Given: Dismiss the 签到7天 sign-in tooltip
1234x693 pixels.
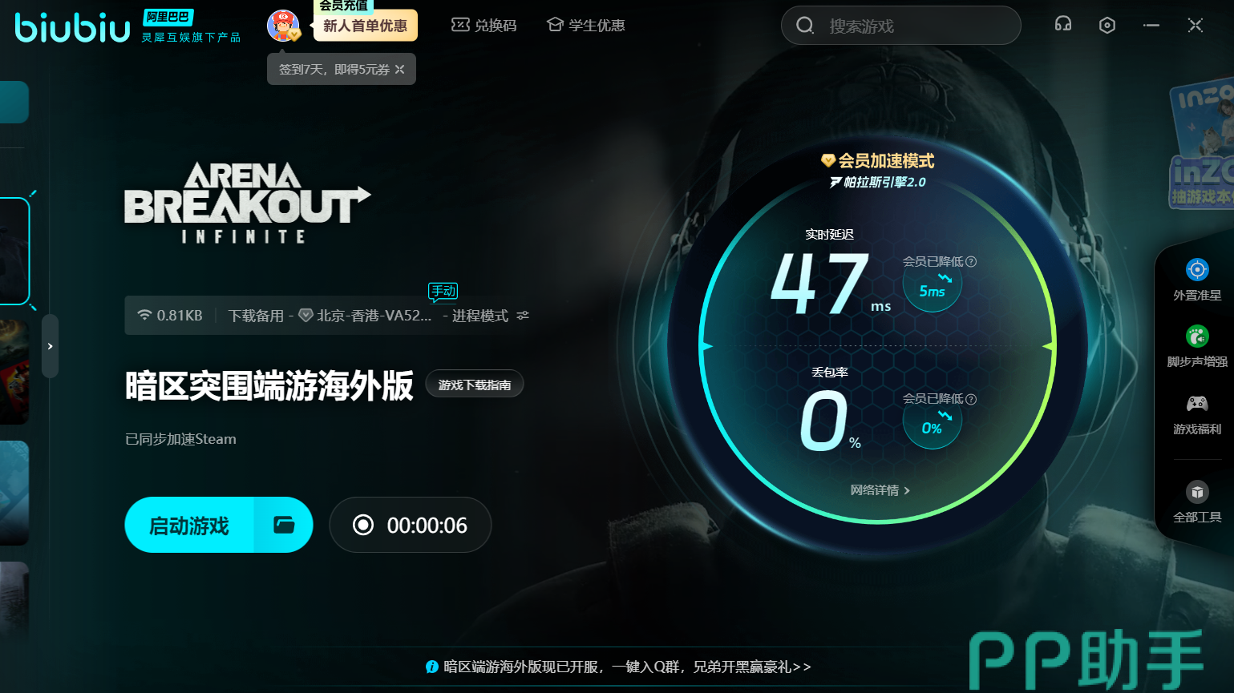Looking at the screenshot, I should click(x=400, y=70).
